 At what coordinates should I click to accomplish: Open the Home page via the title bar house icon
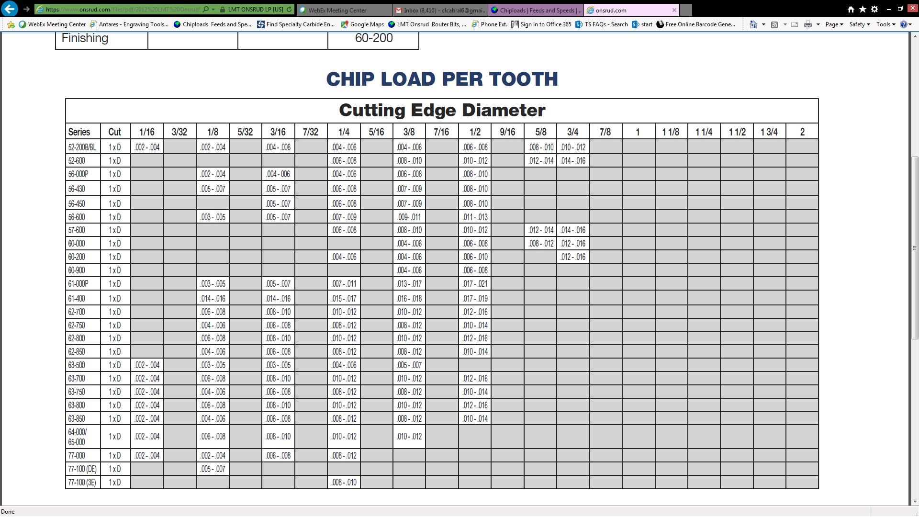(851, 9)
